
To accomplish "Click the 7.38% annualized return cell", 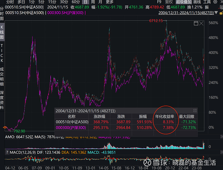I will (168, 128).
